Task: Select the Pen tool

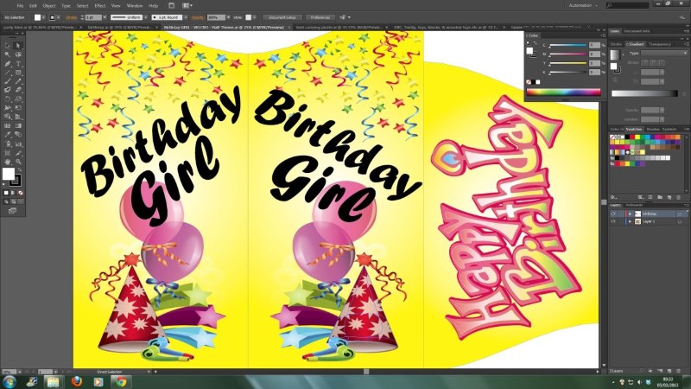Action: click(x=8, y=63)
